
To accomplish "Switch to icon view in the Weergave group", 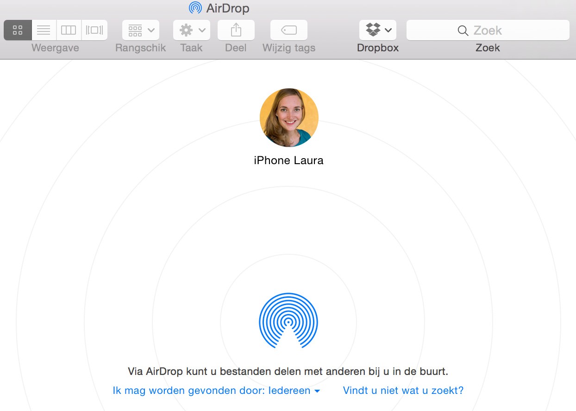I will tap(18, 30).
